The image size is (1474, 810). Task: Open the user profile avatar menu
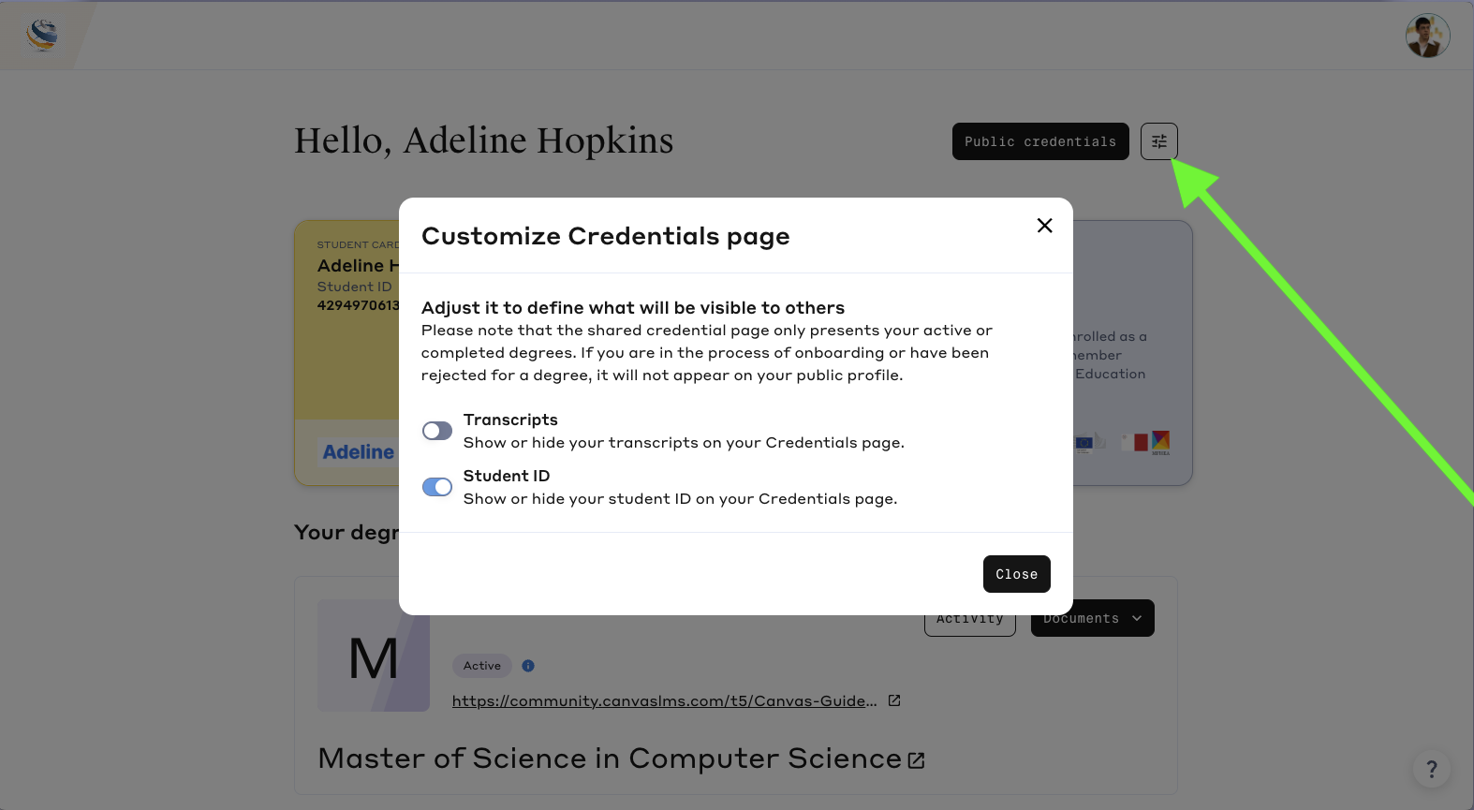tap(1427, 37)
